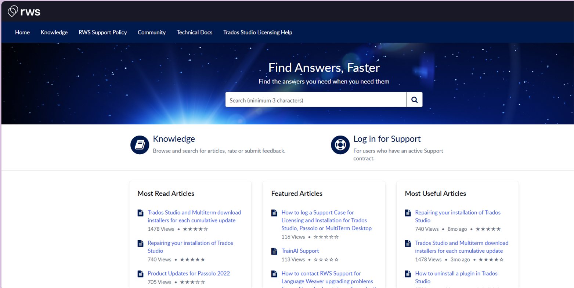This screenshot has height=288, width=574.
Task: Click document icon next to TrainAI Support
Action: click(x=274, y=251)
